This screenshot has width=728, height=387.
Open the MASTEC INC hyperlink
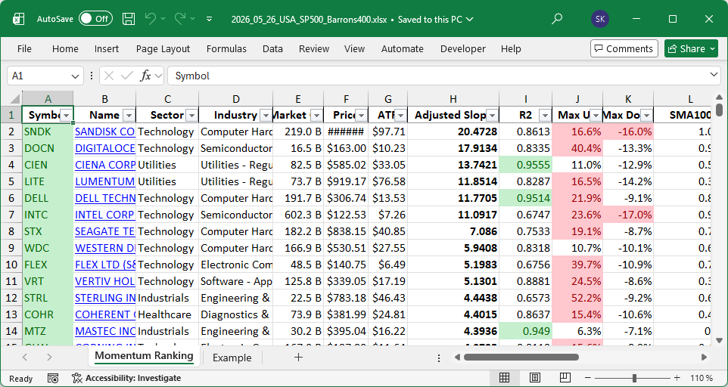pyautogui.click(x=105, y=331)
